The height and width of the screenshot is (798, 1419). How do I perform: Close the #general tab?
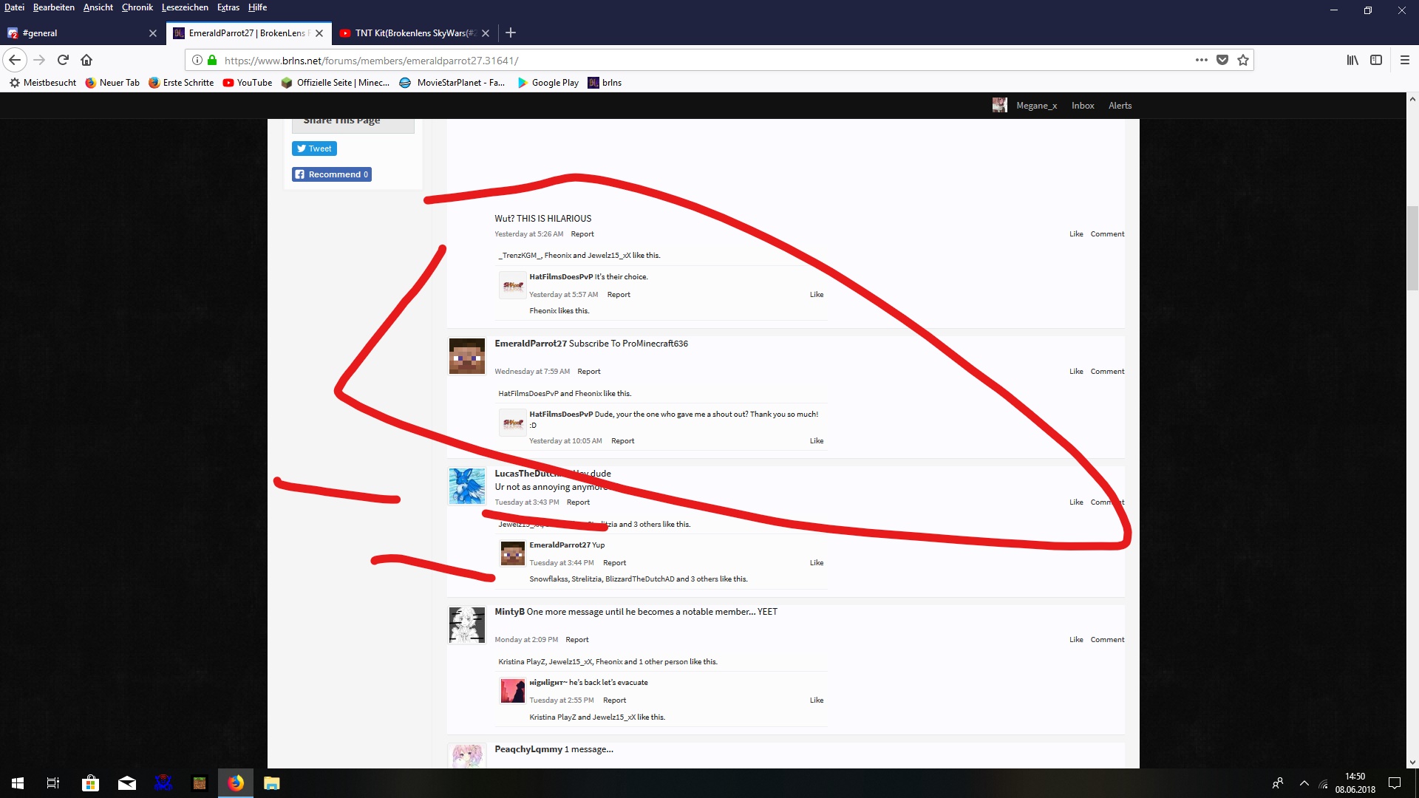[153, 33]
